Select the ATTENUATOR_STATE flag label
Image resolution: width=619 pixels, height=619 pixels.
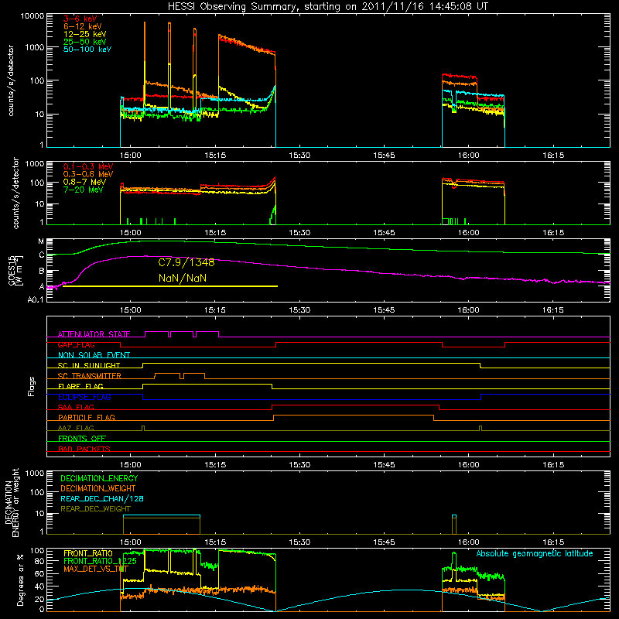tap(94, 334)
